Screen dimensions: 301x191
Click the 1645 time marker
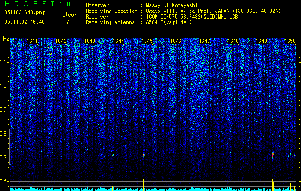pyautogui.click(x=147, y=41)
